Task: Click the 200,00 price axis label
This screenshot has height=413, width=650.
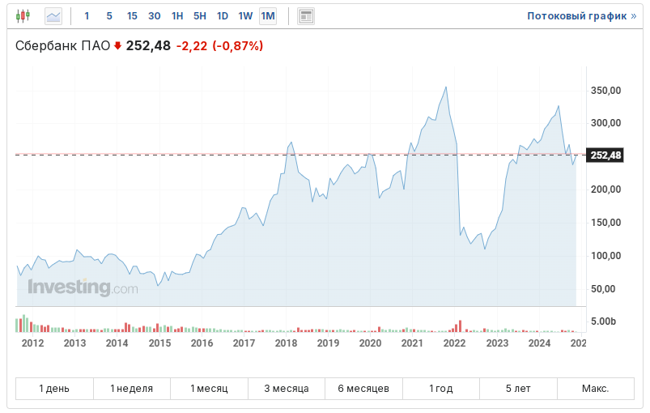Action: pos(605,189)
